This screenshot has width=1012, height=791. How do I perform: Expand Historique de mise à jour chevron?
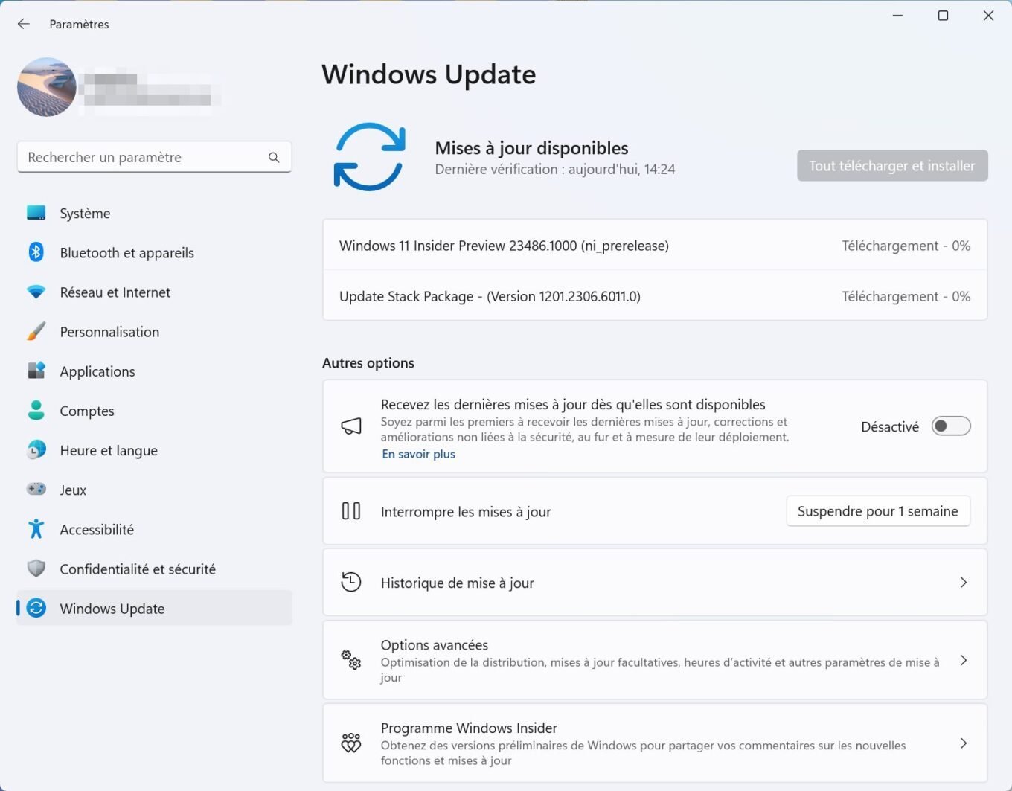point(964,582)
